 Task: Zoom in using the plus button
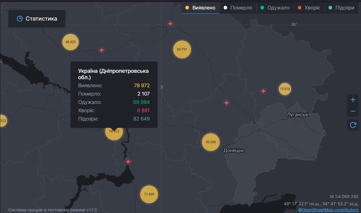pos(353,99)
